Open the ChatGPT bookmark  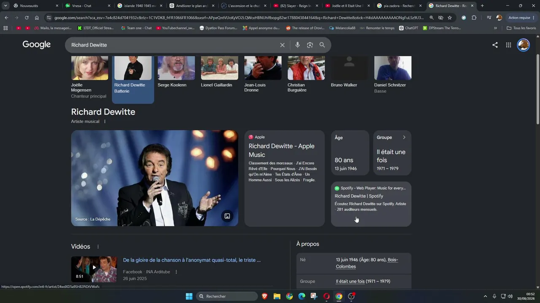[x=408, y=28]
